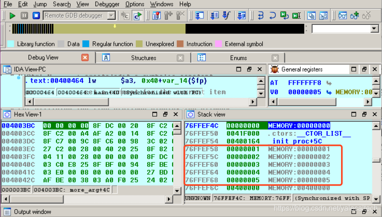Click the V0 register value 00000005
The height and width of the screenshot is (217, 382).
pos(305,92)
